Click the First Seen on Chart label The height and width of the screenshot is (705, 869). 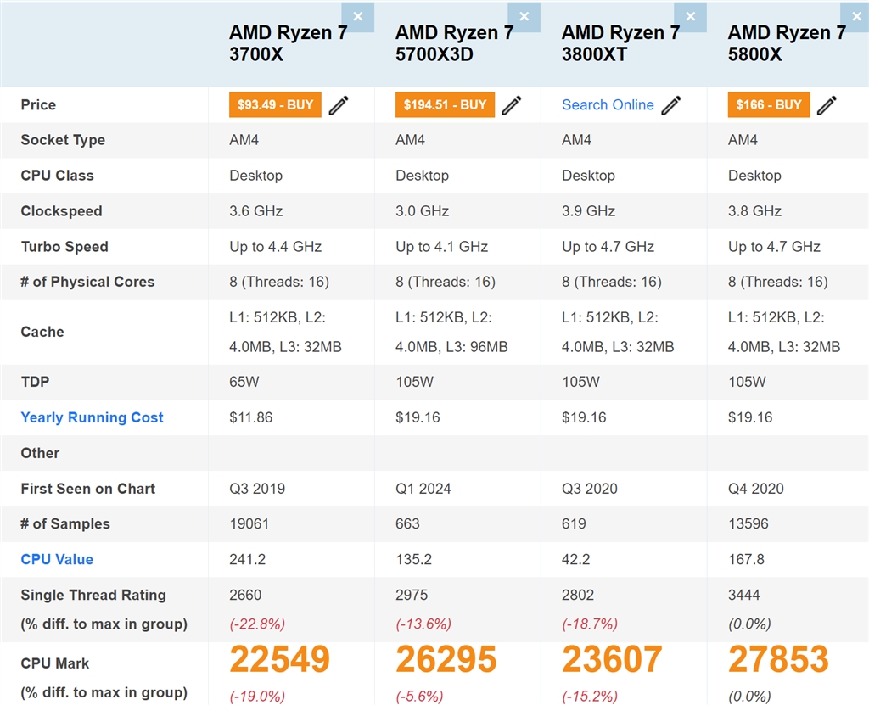88,489
